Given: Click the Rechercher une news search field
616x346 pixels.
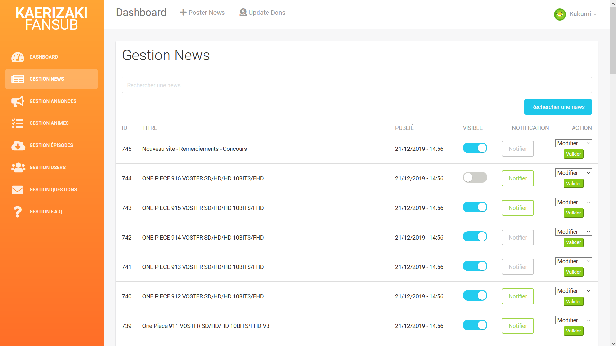Looking at the screenshot, I should (x=357, y=85).
